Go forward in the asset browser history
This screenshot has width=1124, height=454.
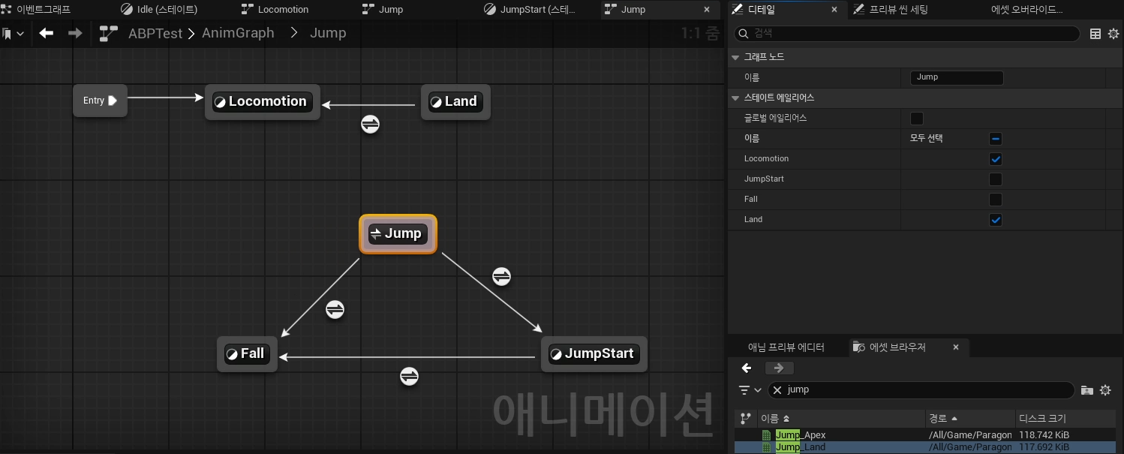point(779,368)
